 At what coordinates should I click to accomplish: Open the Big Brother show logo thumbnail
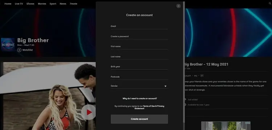click(8, 44)
